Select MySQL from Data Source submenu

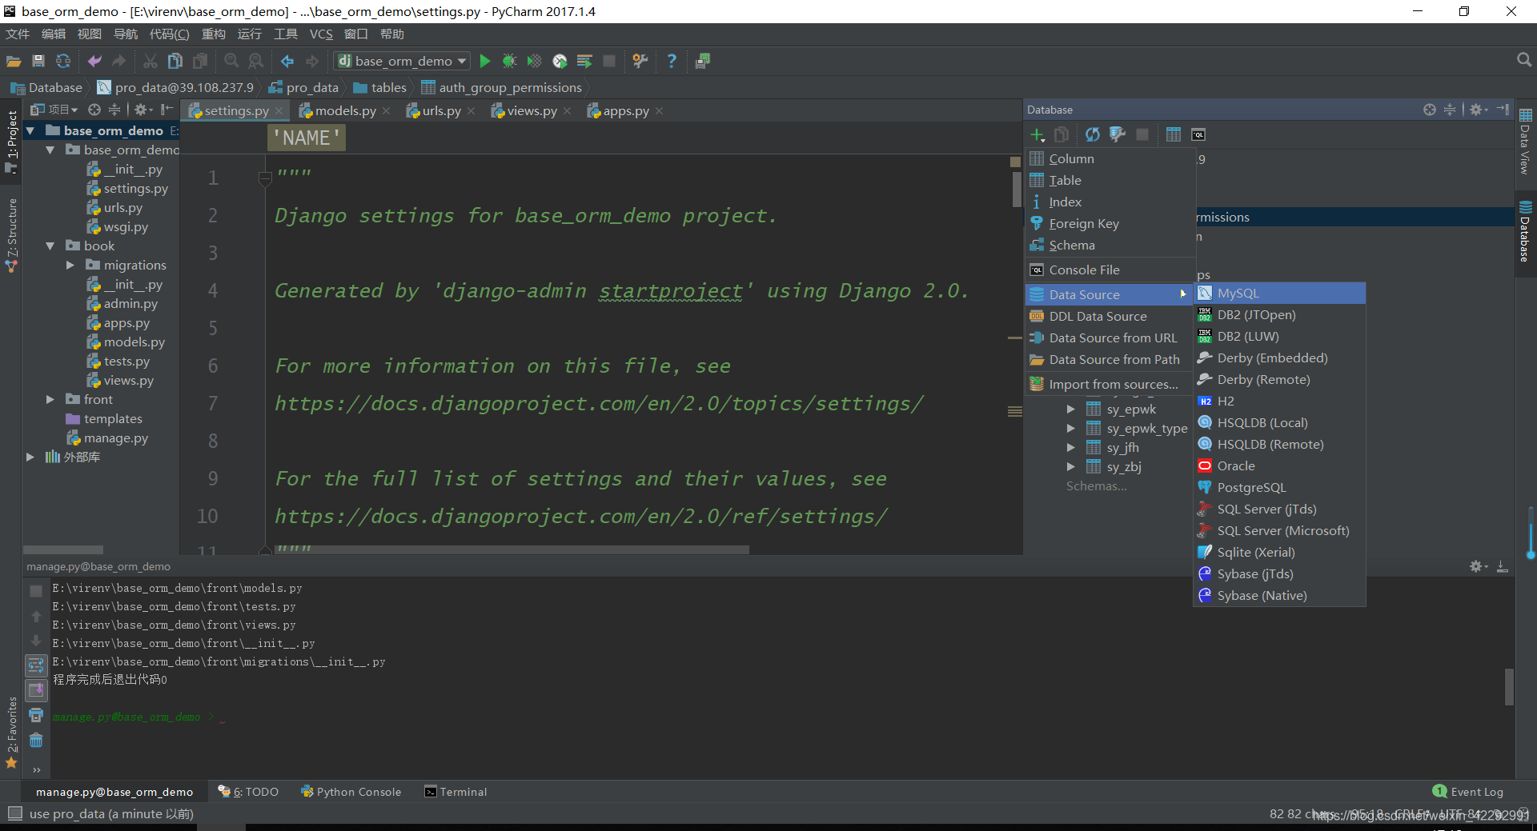point(1279,294)
